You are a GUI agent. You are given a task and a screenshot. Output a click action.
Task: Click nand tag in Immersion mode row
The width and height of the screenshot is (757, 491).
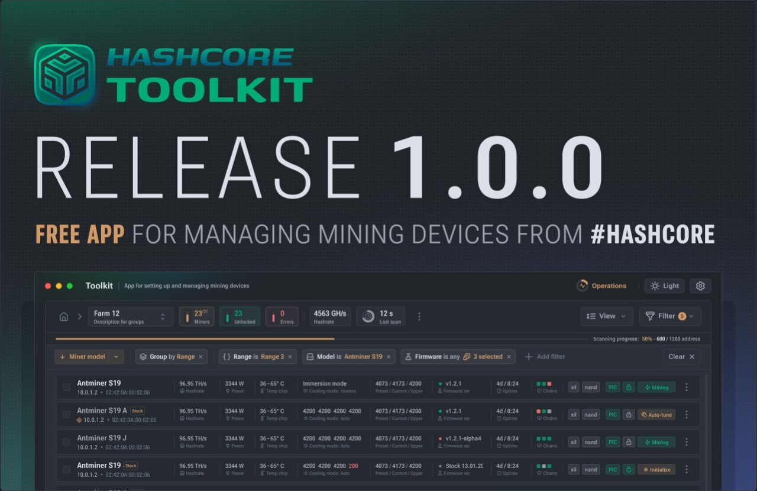tap(591, 388)
